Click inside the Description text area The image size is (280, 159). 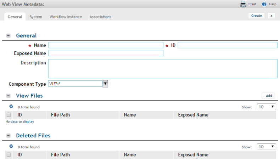pos(163,69)
